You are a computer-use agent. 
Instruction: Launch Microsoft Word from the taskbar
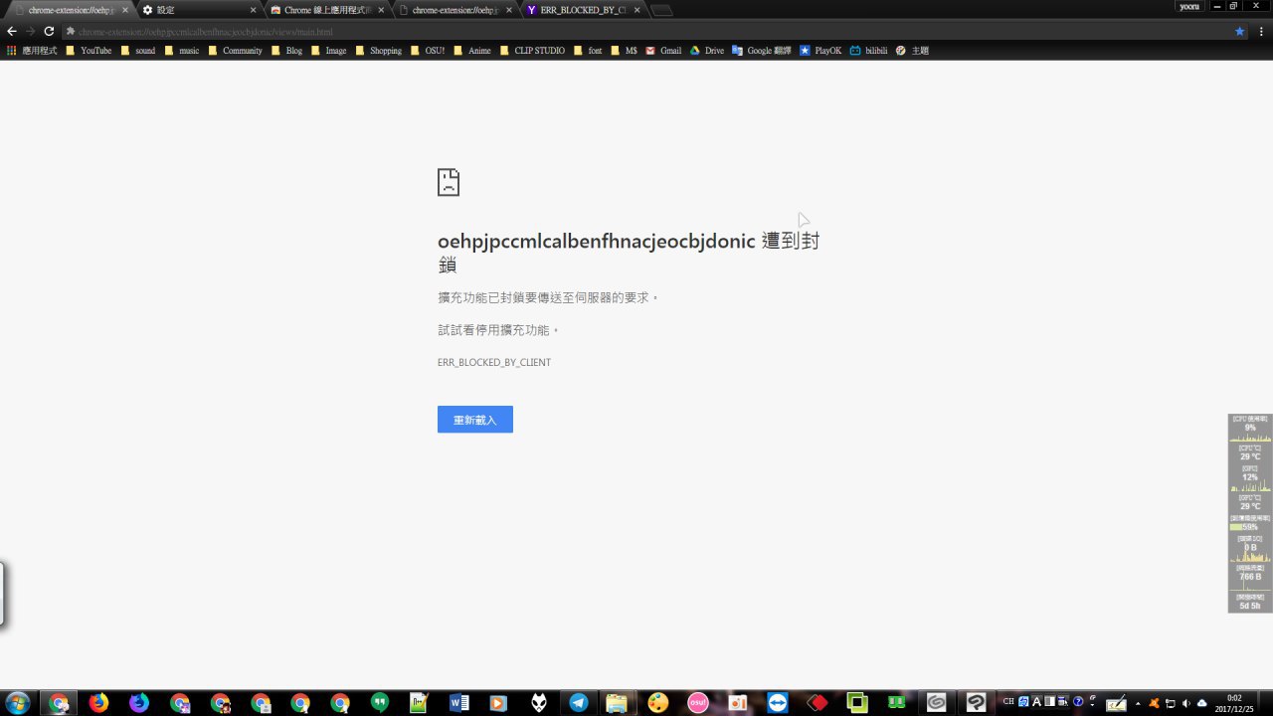(458, 703)
